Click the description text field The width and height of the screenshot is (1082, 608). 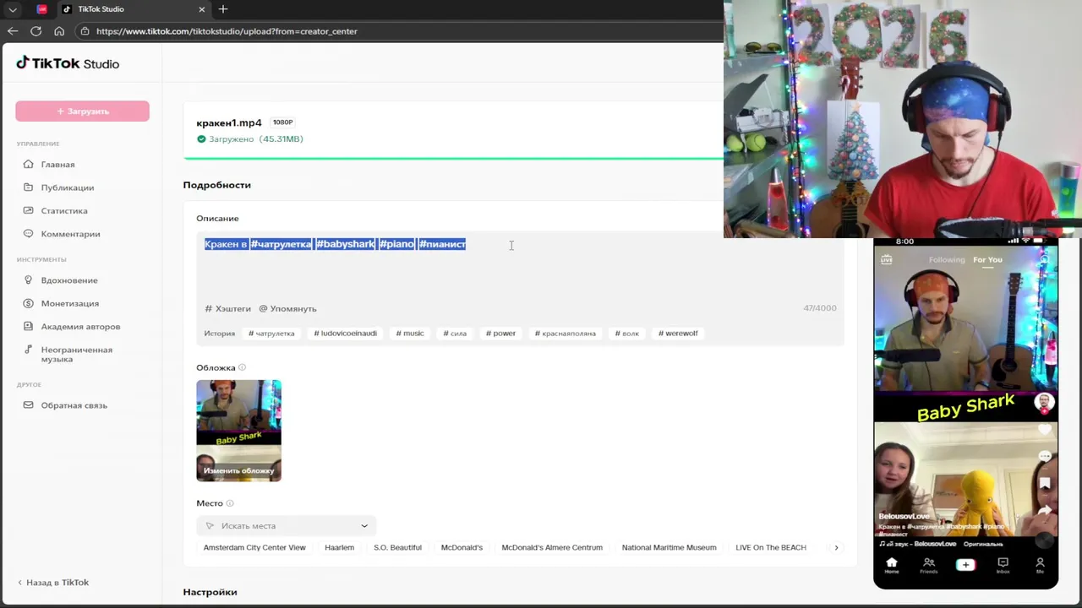click(520, 263)
